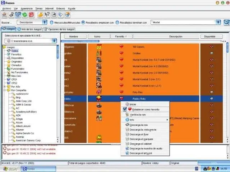
Task: Click the blue crossed-tools toolbar icon
Action: pos(18,15)
